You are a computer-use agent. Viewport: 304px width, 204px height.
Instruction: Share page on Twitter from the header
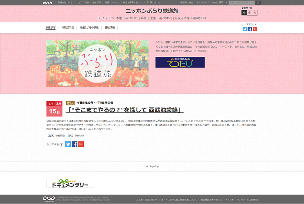(x=245, y=29)
